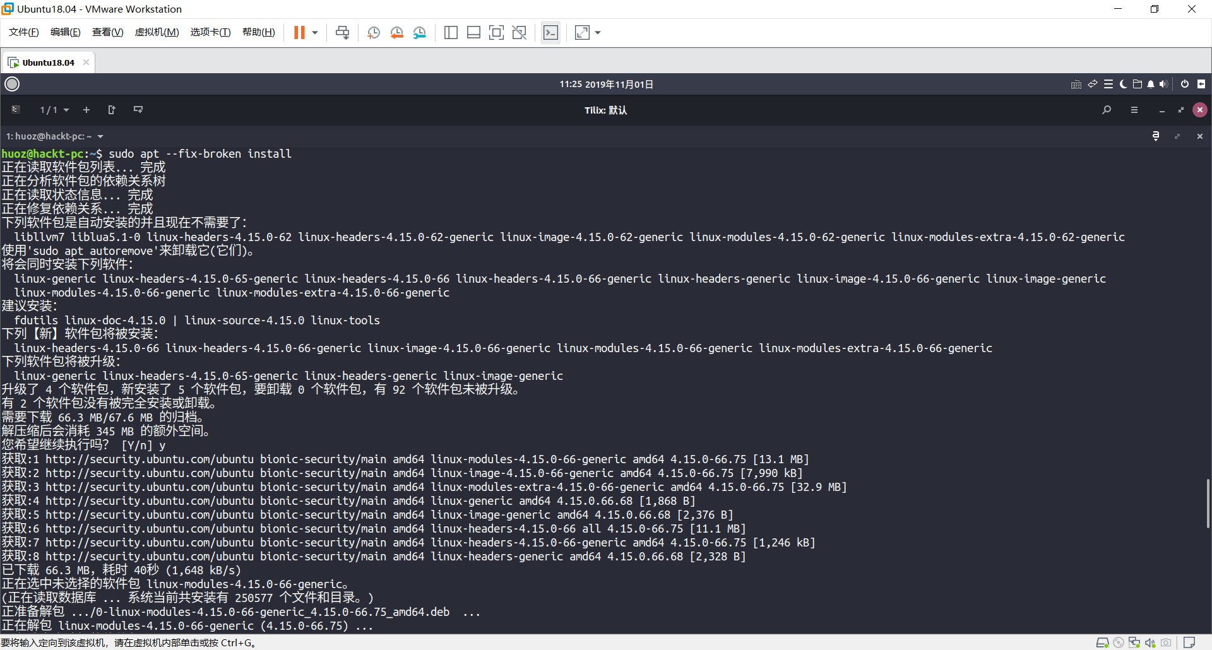Click the stretch guest display icon

pyautogui.click(x=582, y=33)
